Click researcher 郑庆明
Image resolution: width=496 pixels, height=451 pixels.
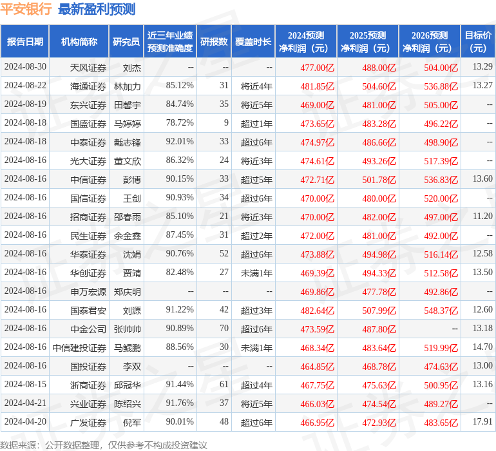tap(128, 292)
